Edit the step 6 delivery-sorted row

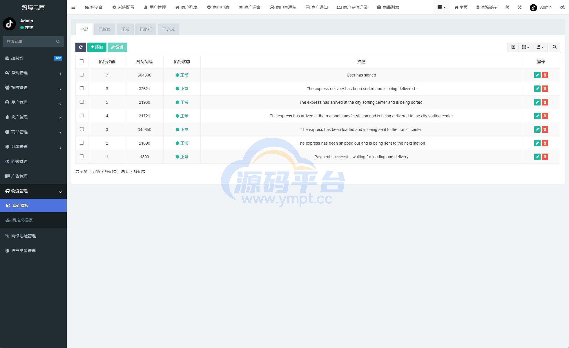click(537, 89)
